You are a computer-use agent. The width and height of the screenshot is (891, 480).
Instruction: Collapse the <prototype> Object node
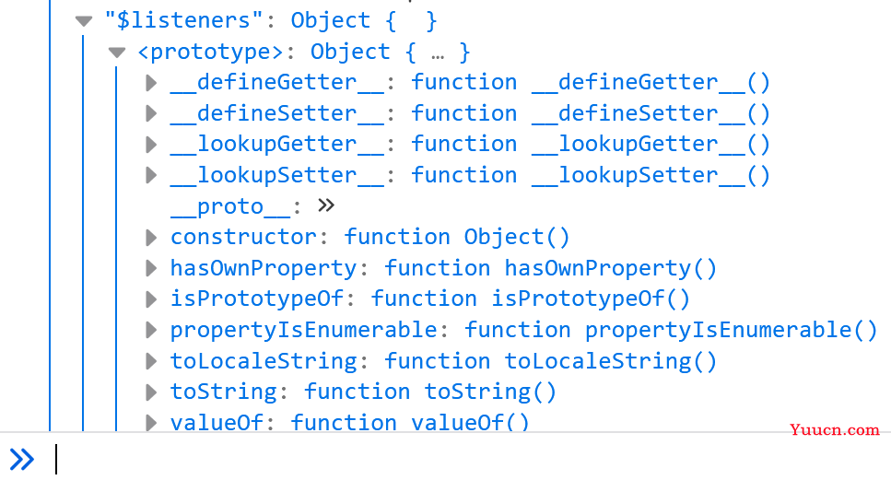point(117,53)
